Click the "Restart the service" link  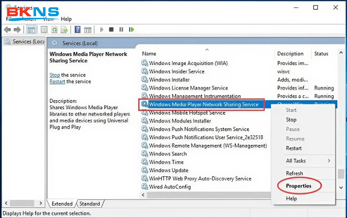click(x=57, y=81)
